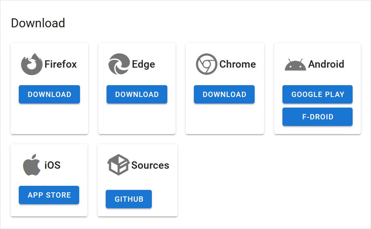The image size is (371, 229).
Task: Click the Chrome logo icon
Action: click(x=206, y=64)
